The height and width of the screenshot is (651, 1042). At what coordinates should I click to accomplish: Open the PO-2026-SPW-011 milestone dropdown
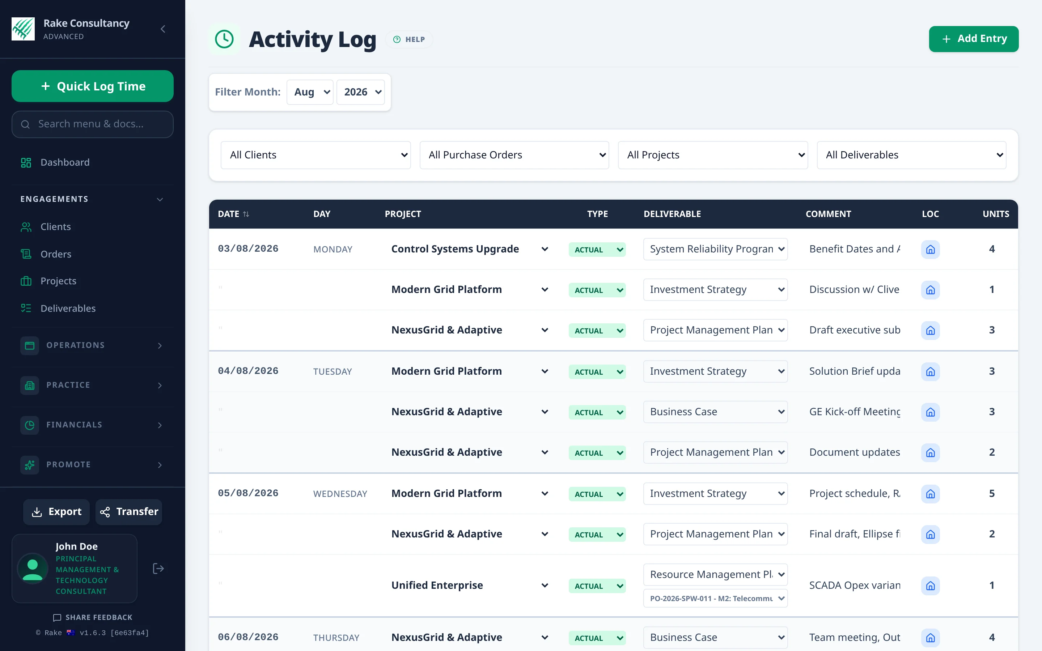point(715,599)
